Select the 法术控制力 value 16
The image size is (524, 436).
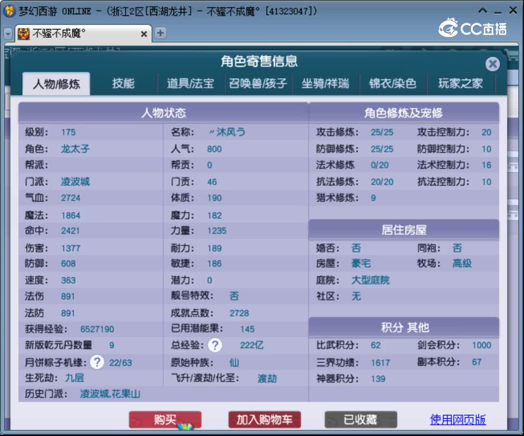(x=486, y=165)
